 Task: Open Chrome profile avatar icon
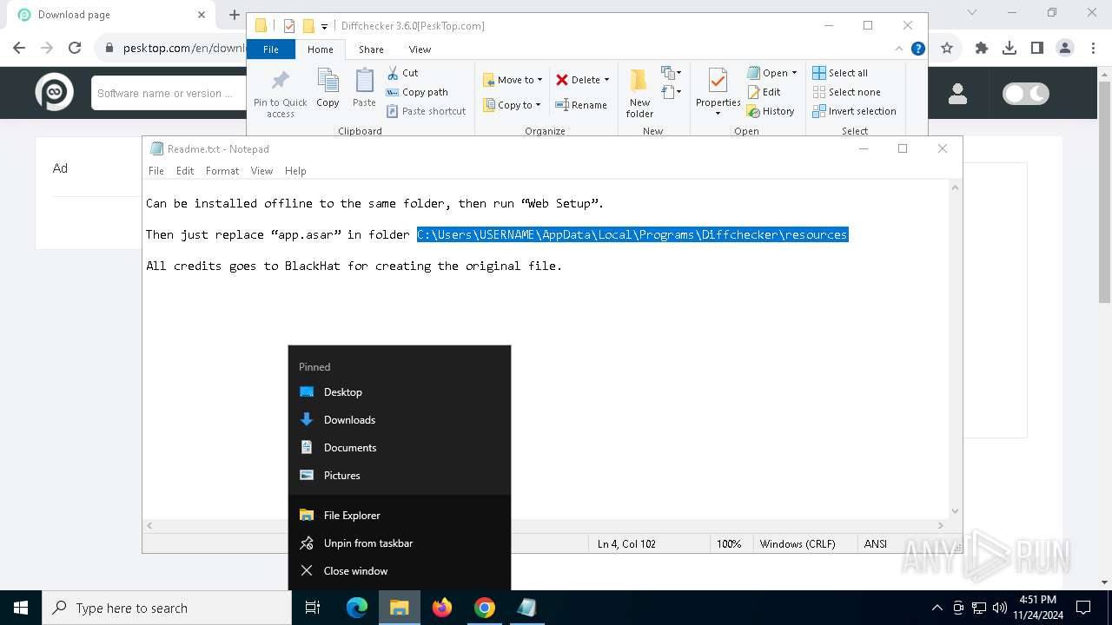pyautogui.click(x=1064, y=48)
